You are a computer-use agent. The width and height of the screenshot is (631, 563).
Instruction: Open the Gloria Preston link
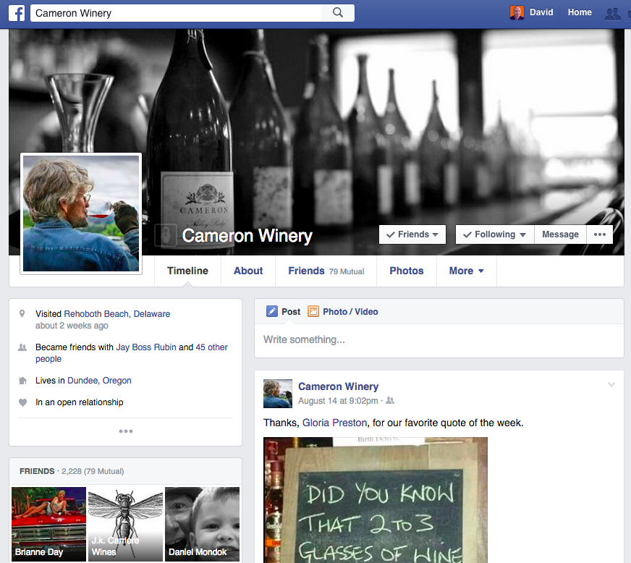click(334, 423)
